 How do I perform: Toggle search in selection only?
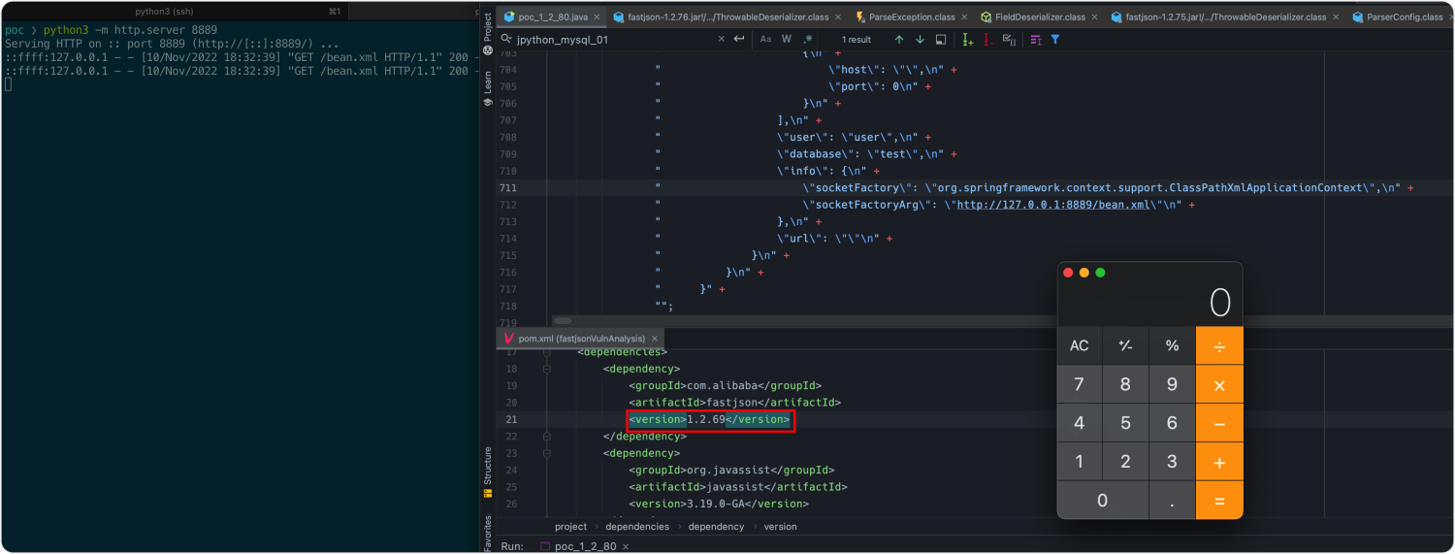(1035, 39)
